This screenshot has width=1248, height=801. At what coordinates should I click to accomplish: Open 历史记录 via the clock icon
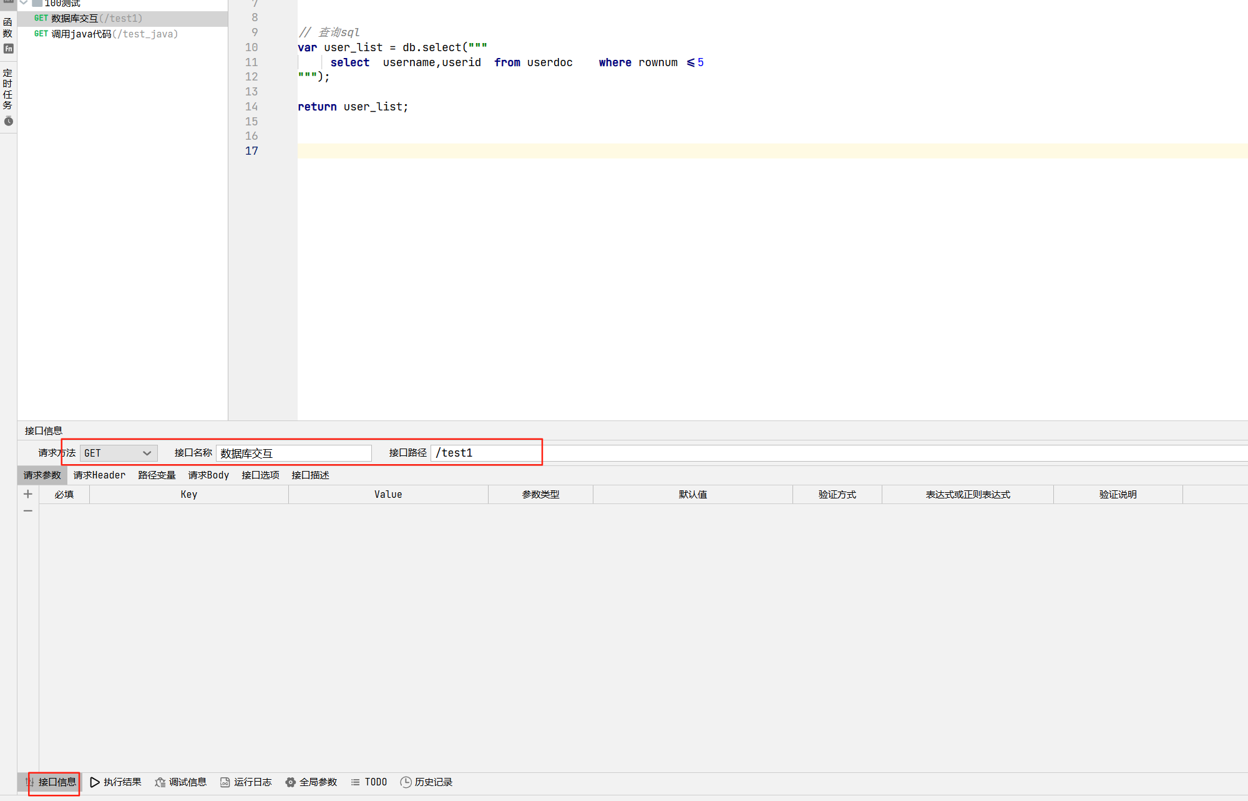point(405,782)
